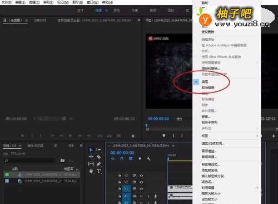The height and width of the screenshot is (204, 278).
Task: Click Mark In in Program monitor
Action: 173,136
